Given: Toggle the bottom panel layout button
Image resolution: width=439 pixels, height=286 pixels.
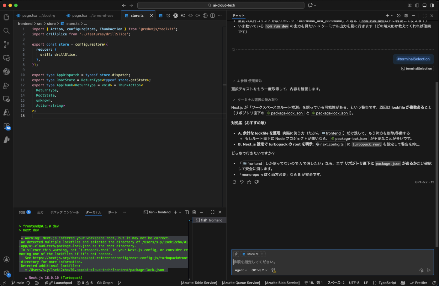Looking at the screenshot, I should pyautogui.click(x=425, y=5).
